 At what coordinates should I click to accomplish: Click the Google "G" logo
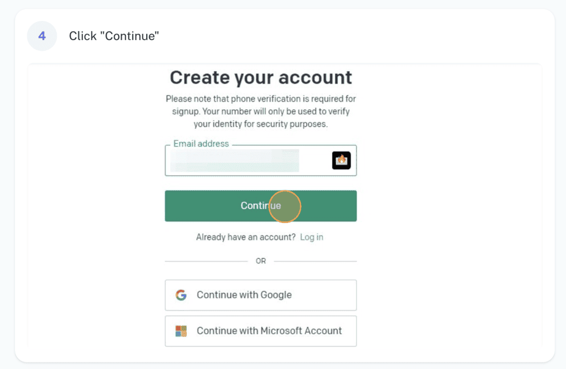pos(181,295)
